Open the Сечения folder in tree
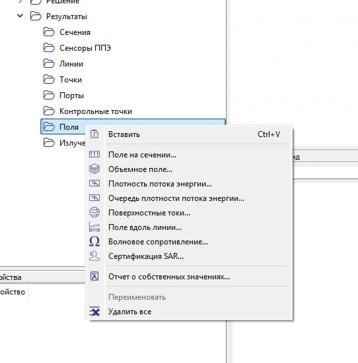 coord(75,32)
